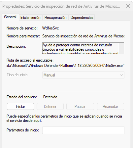Open the Recuperación tab
The image size is (133, 148).
[x=55, y=18]
